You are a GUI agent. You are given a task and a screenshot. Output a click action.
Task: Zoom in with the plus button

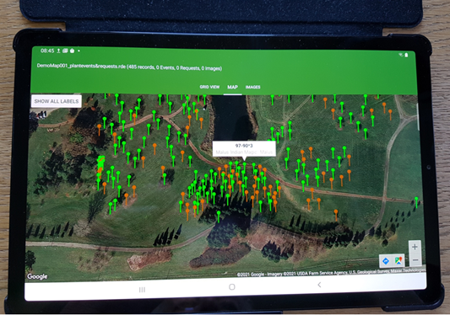(415, 247)
